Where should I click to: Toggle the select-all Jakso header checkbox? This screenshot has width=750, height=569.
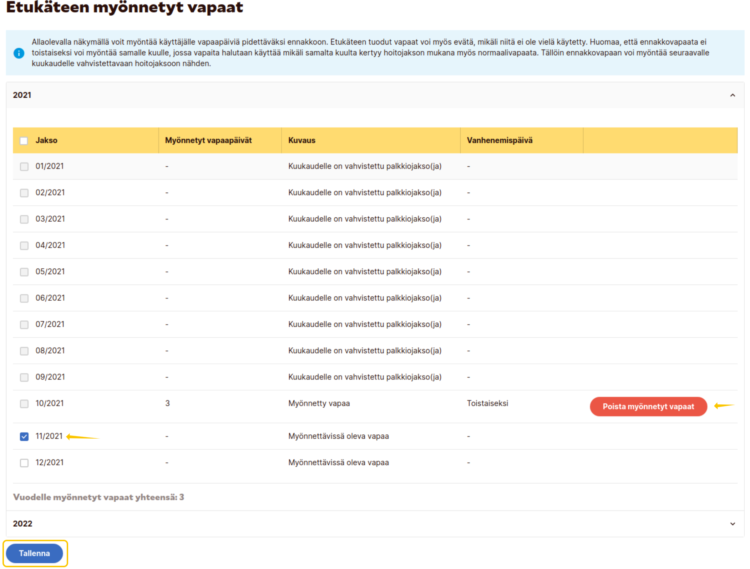24,140
